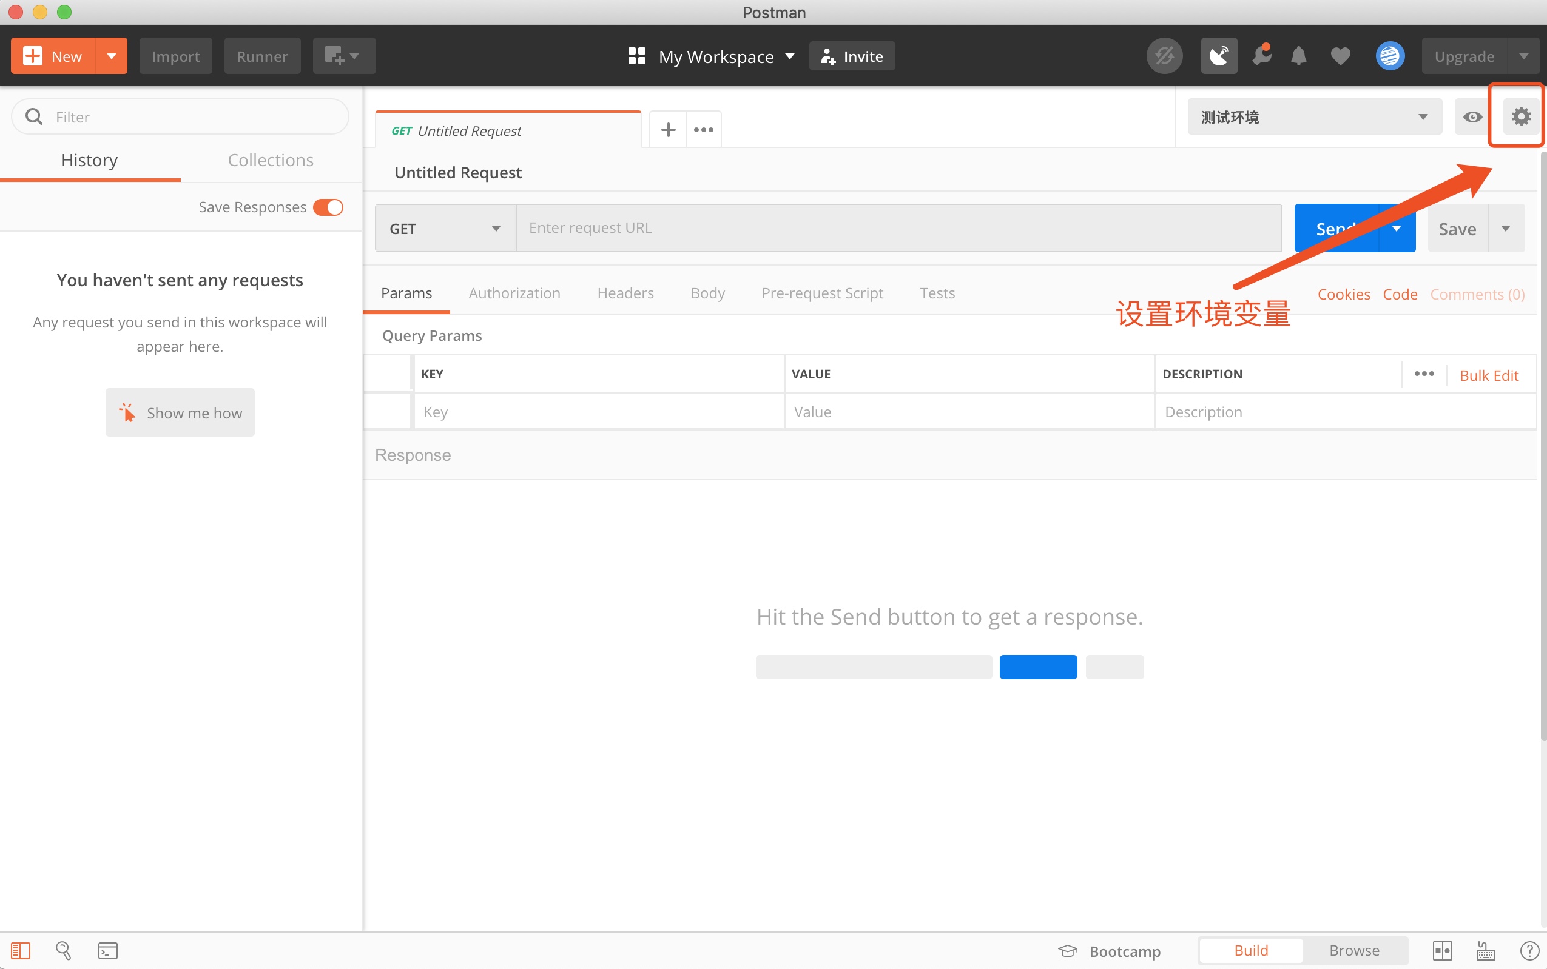This screenshot has height=969, width=1547.
Task: Switch to the History tab
Action: pyautogui.click(x=90, y=160)
